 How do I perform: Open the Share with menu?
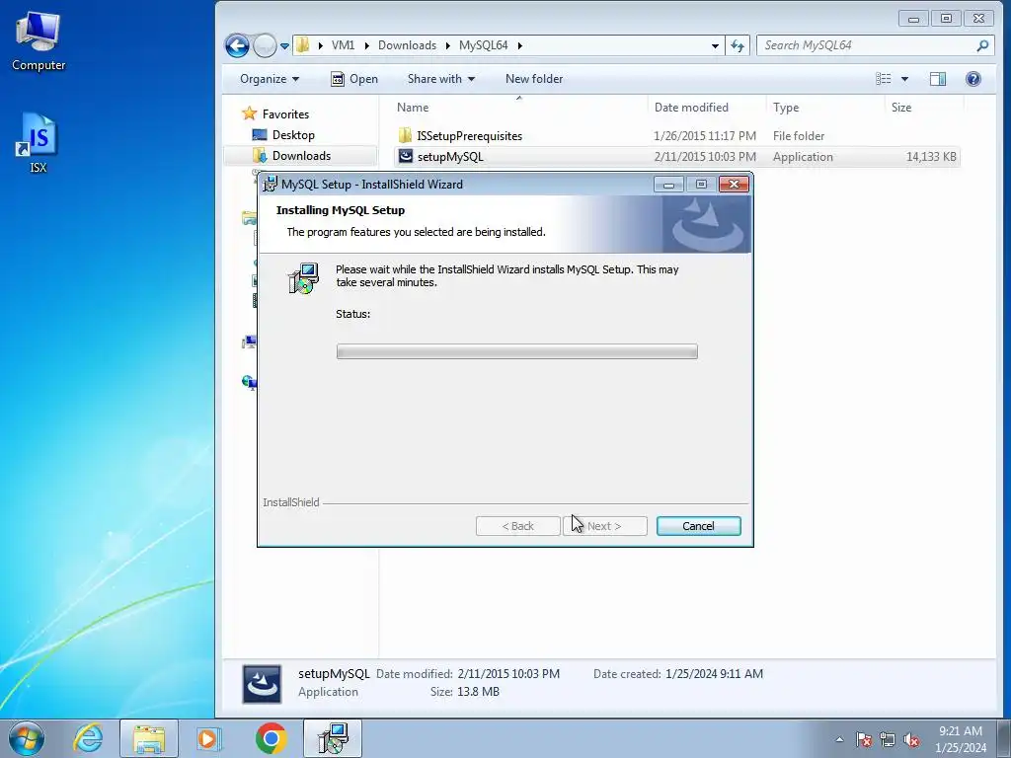click(441, 79)
